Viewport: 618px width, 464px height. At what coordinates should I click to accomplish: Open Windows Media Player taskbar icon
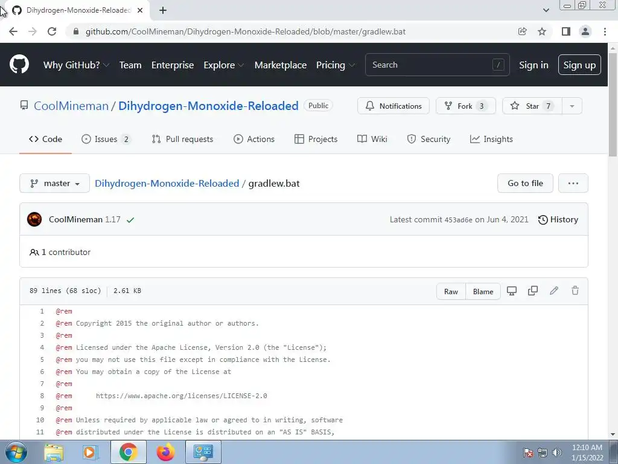(x=90, y=452)
